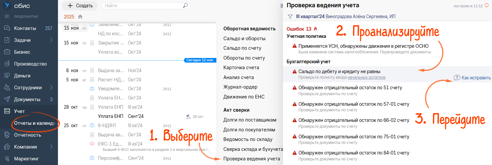Open the filter funnel icon
Screen dimensions: 492x165
[x=290, y=16]
